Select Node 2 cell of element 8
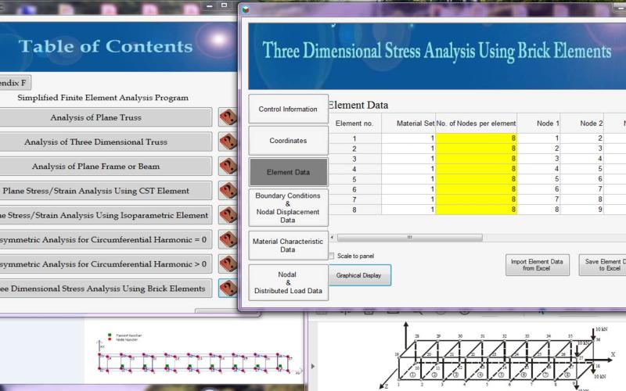The width and height of the screenshot is (626, 391). click(x=582, y=210)
